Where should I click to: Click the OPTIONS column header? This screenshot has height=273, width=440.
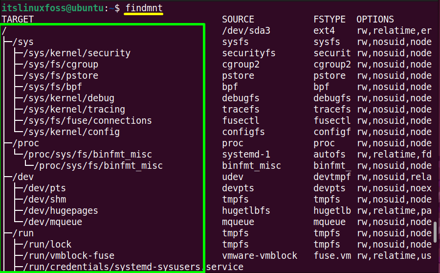coord(375,20)
